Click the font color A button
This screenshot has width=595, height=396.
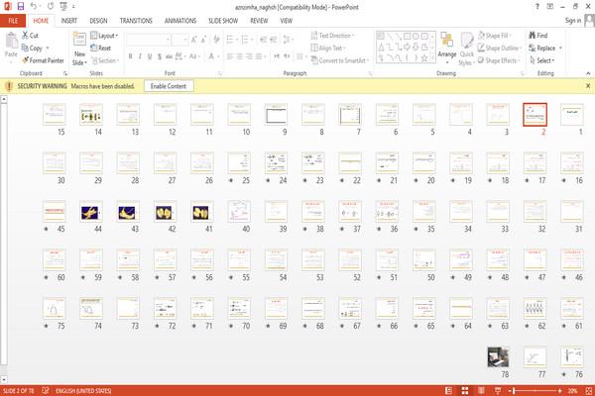[x=211, y=56]
